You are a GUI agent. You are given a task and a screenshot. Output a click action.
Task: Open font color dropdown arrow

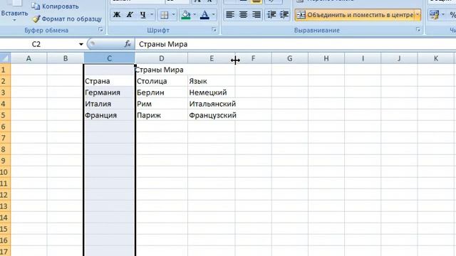click(x=214, y=15)
